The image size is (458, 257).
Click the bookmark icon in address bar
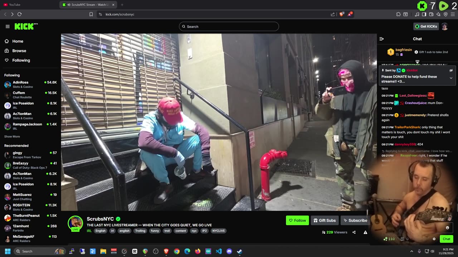[x=91, y=14]
